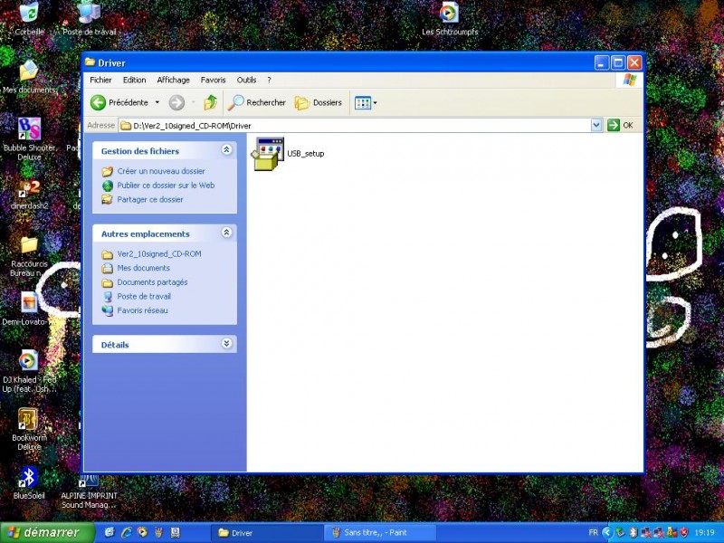Collapse the Autres emplacements panel
Viewport: 724px width, 543px height.
(226, 233)
